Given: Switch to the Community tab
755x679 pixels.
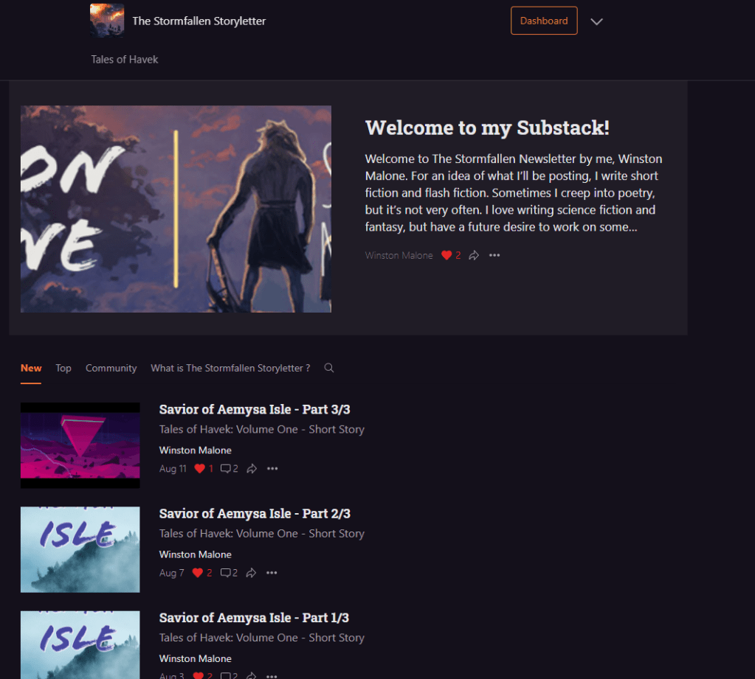Looking at the screenshot, I should [x=111, y=368].
